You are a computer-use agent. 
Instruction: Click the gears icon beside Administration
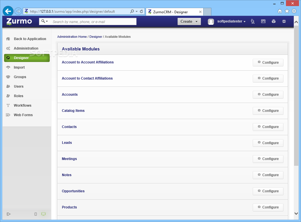[x=8, y=48]
